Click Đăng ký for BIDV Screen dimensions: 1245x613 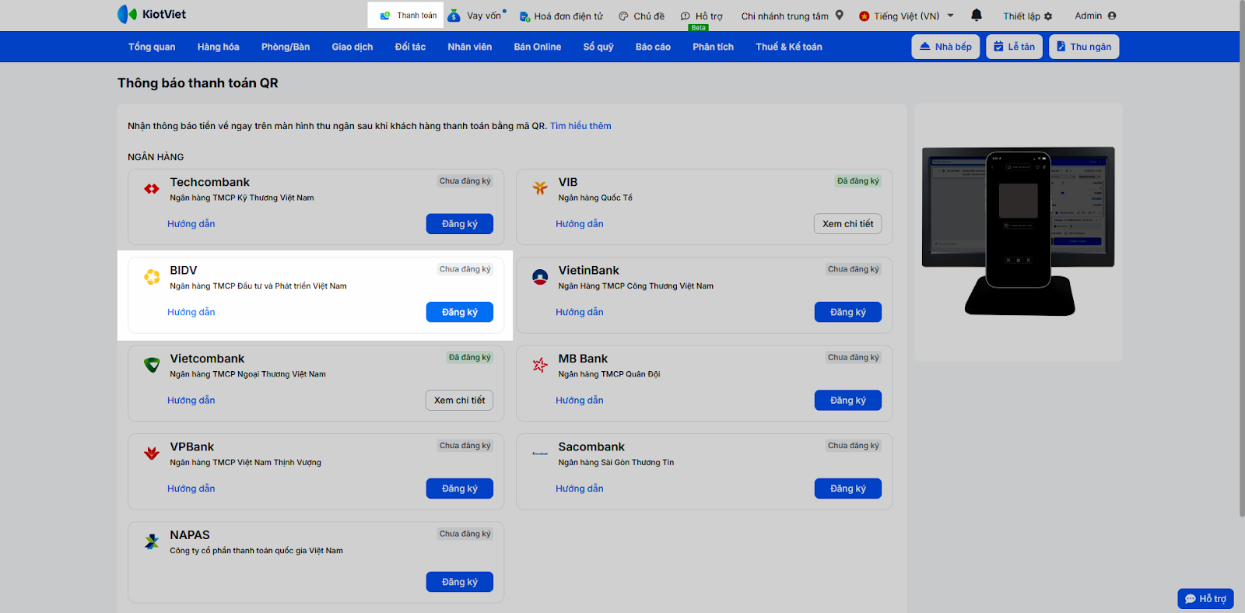pos(460,312)
